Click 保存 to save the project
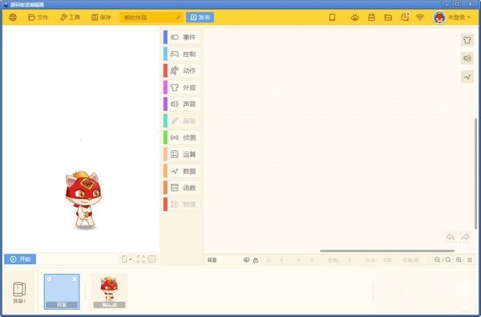 point(101,17)
